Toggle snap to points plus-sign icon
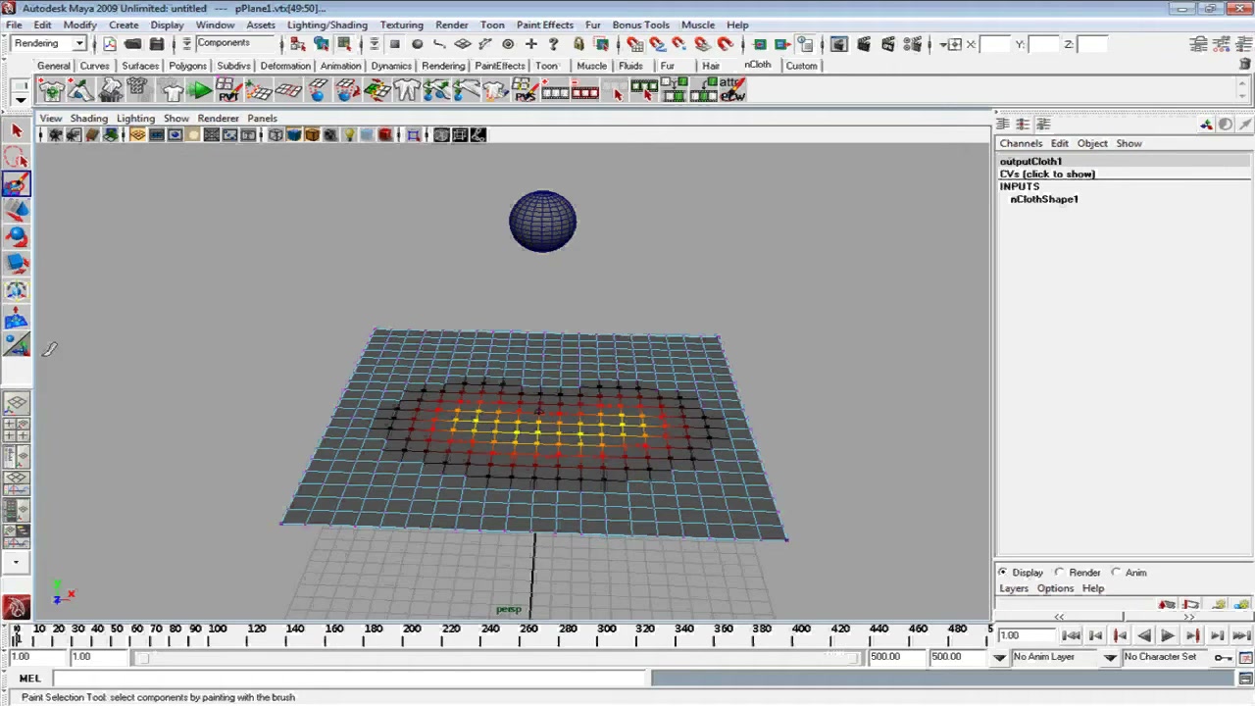This screenshot has width=1255, height=706. click(530, 44)
